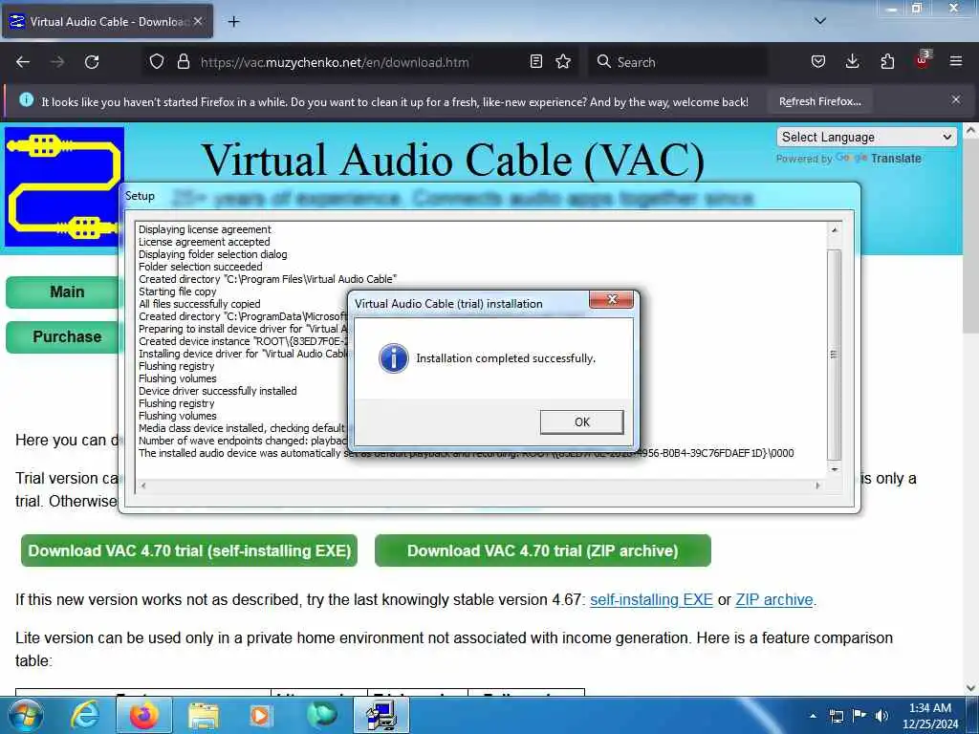Download VAC 4.70 trial ZIP archive
Viewport: 979px width, 734px height.
point(543,550)
